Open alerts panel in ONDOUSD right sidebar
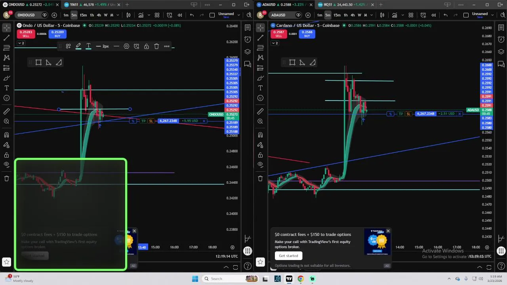 (x=248, y=39)
